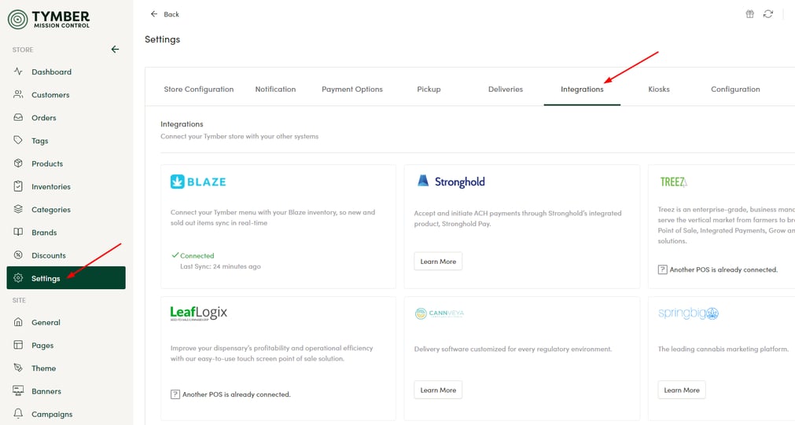Click Learn More on Stronghold card
The image size is (795, 425).
pyautogui.click(x=438, y=262)
